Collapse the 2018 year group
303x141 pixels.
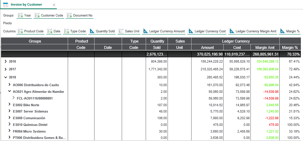point(5,77)
